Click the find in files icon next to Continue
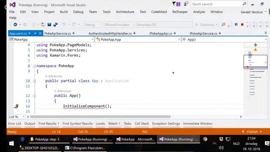Image resolution: width=270 pixels, height=152 pixels. (224, 24)
